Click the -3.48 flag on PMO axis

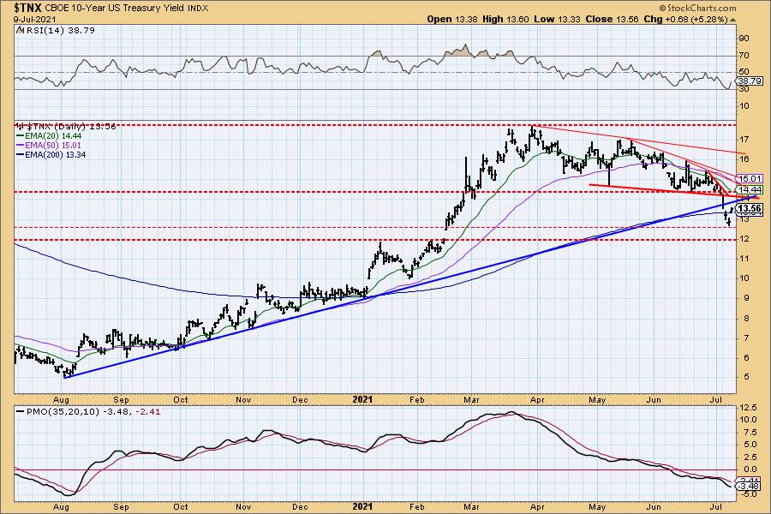[750, 487]
